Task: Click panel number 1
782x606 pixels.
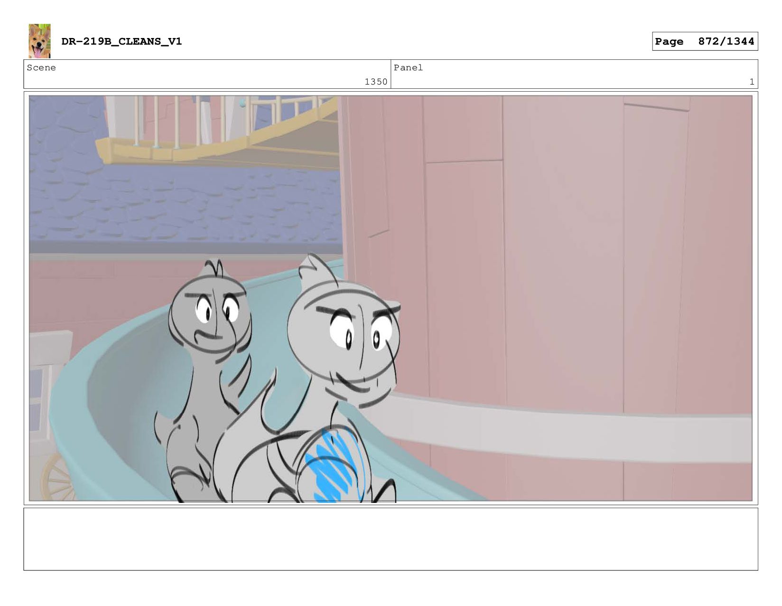Action: tap(752, 82)
